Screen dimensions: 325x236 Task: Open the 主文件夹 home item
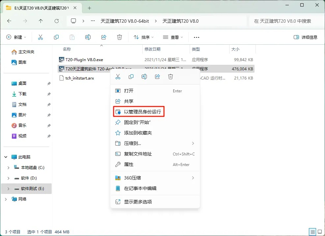point(23,52)
